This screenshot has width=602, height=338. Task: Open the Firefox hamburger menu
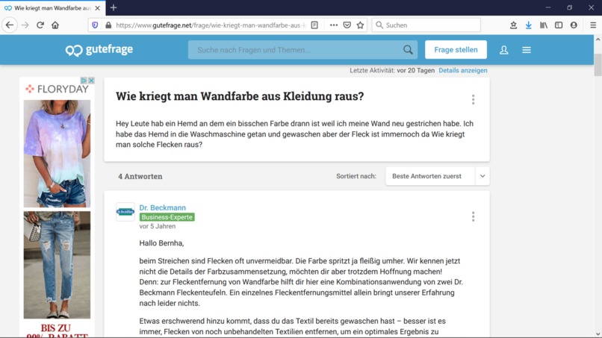593,25
